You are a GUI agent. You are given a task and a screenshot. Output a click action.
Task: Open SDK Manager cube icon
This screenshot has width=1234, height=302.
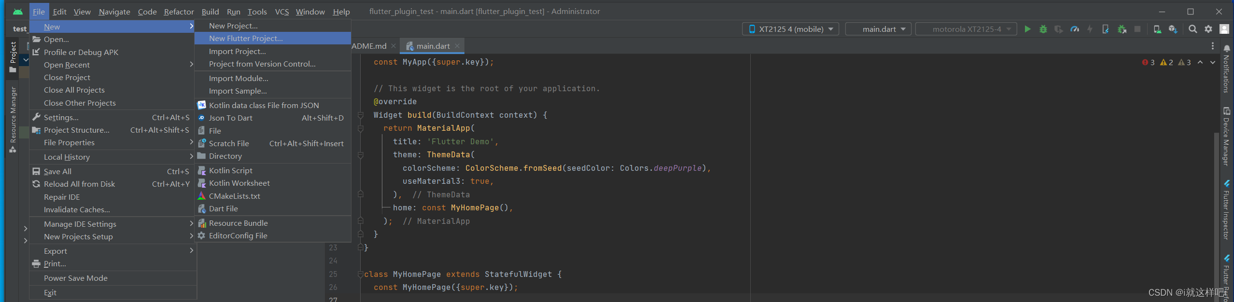coord(1173,29)
